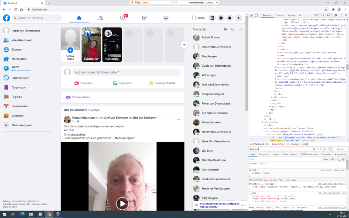Click the DevTools inspect element picker icon
Screen dimensions: 349x218
point(251,15)
